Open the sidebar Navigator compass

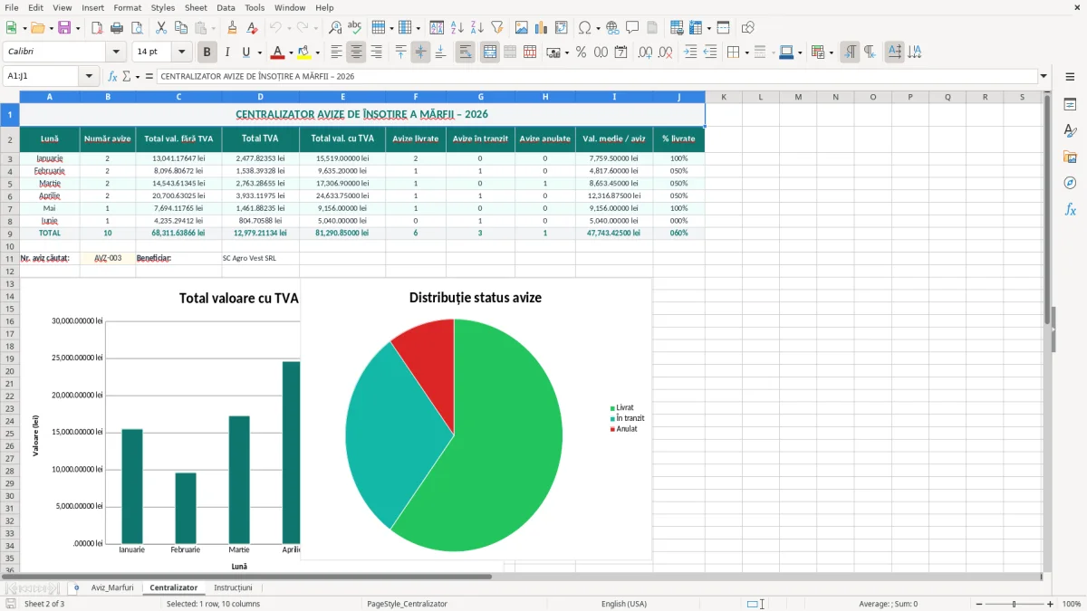[x=1070, y=183]
